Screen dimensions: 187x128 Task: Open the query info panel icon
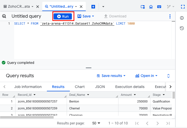point(182,18)
